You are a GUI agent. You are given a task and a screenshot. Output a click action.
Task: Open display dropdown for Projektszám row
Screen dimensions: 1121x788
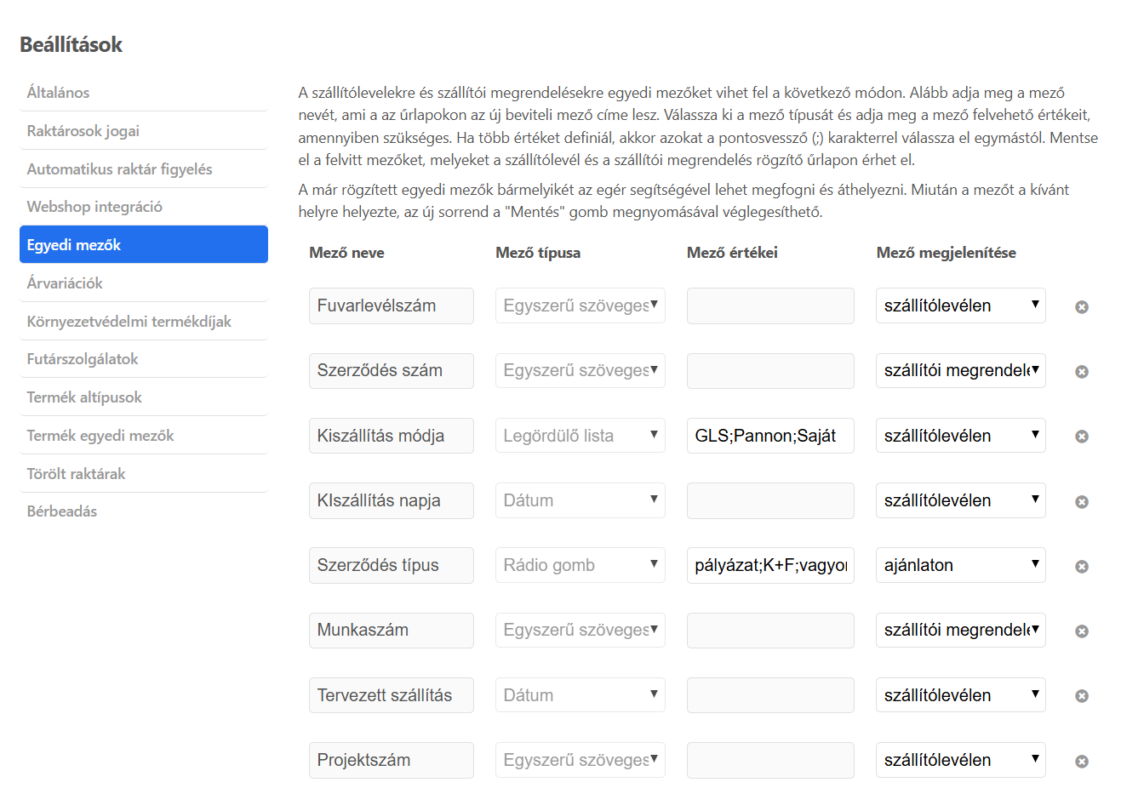point(961,760)
